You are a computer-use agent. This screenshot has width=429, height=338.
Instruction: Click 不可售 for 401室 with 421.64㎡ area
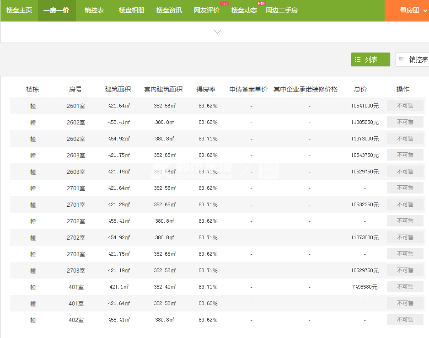tap(405, 303)
